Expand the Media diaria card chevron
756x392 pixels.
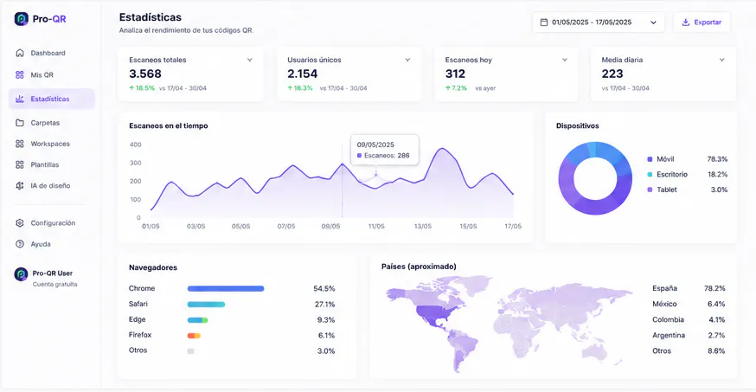click(x=721, y=60)
